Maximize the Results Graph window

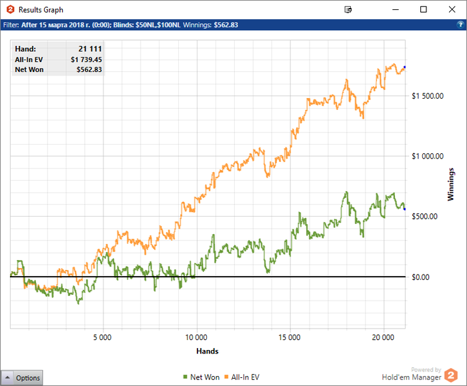[x=423, y=9]
